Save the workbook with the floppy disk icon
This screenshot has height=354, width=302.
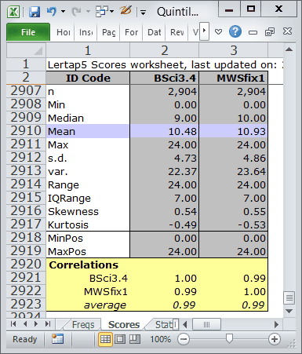[35, 12]
